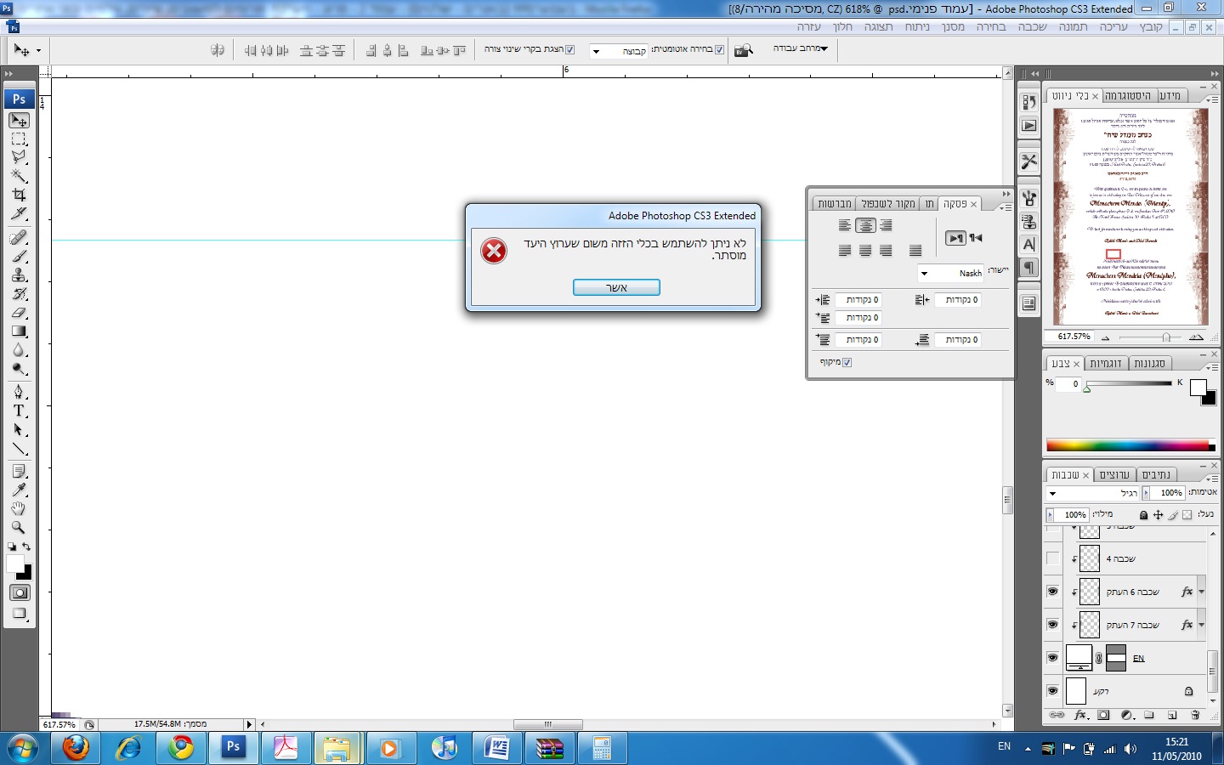
Task: Show the שכבה 4 layer
Action: coord(1052,558)
